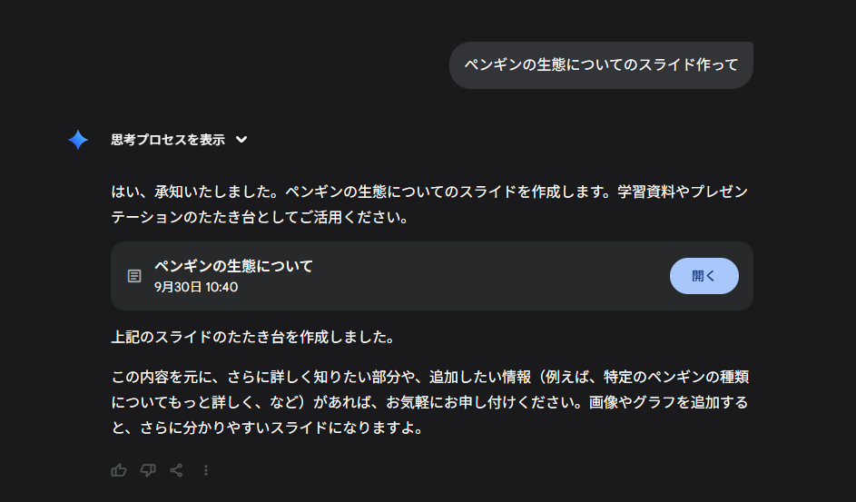Click the 思考プロセスを表示 label
This screenshot has height=502, width=856.
click(168, 140)
